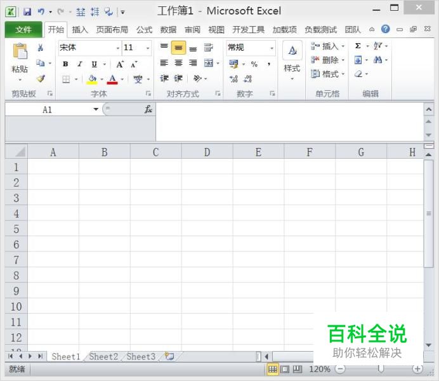Toggle Align Text Left
This screenshot has width=439, height=381.
coord(164,63)
